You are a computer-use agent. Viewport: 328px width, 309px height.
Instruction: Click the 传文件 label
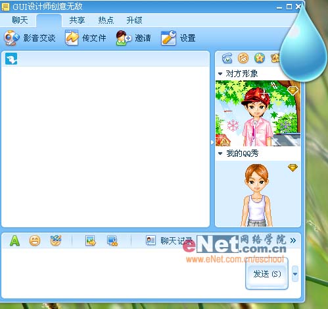coord(94,38)
